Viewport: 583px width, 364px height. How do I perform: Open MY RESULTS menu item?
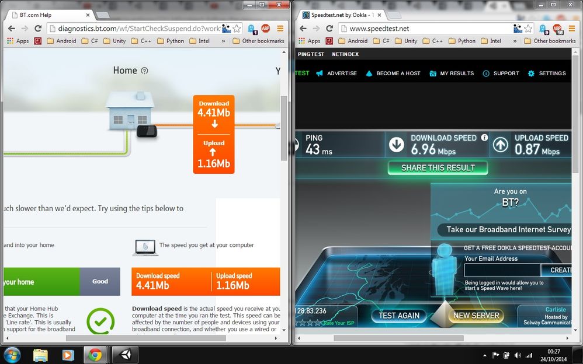click(452, 73)
